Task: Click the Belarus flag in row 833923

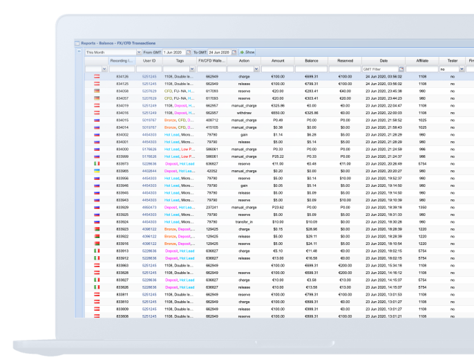Action: point(97,229)
